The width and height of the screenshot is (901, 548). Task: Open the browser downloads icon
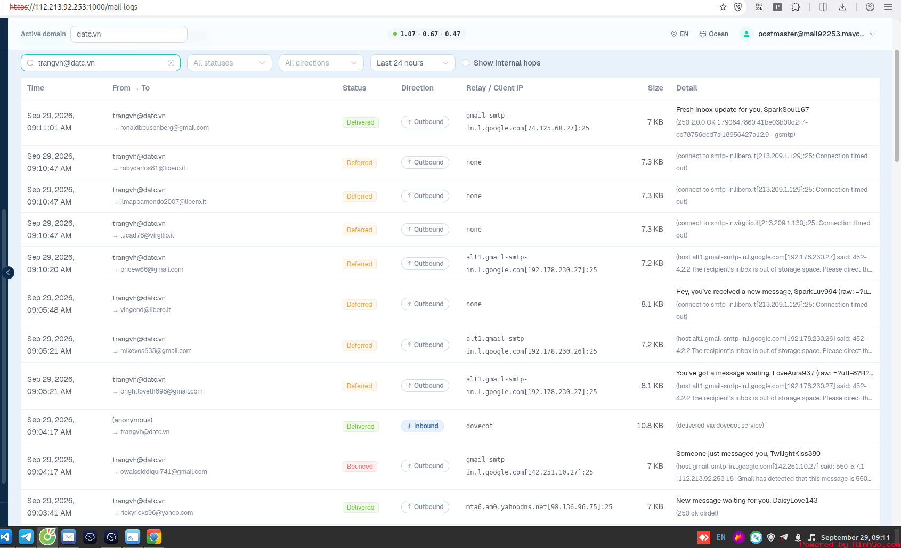(842, 7)
